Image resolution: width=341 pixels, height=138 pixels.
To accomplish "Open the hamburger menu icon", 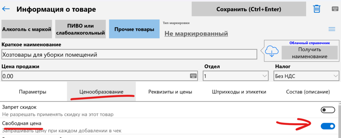I will coord(332,29).
